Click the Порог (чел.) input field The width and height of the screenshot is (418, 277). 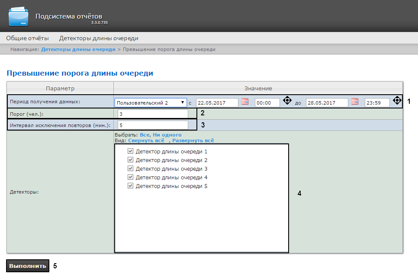click(x=153, y=114)
